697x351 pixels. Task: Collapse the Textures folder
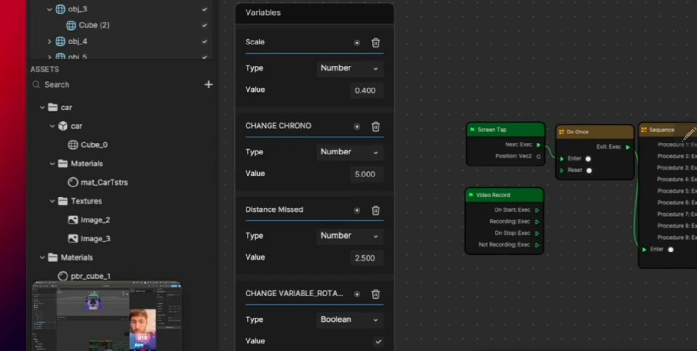click(x=52, y=201)
